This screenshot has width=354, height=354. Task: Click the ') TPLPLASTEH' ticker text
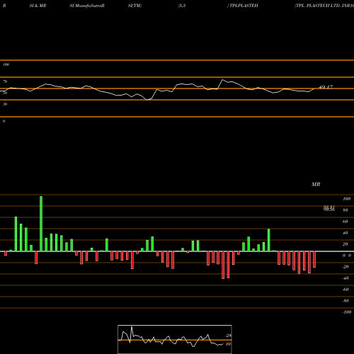tap(242, 6)
